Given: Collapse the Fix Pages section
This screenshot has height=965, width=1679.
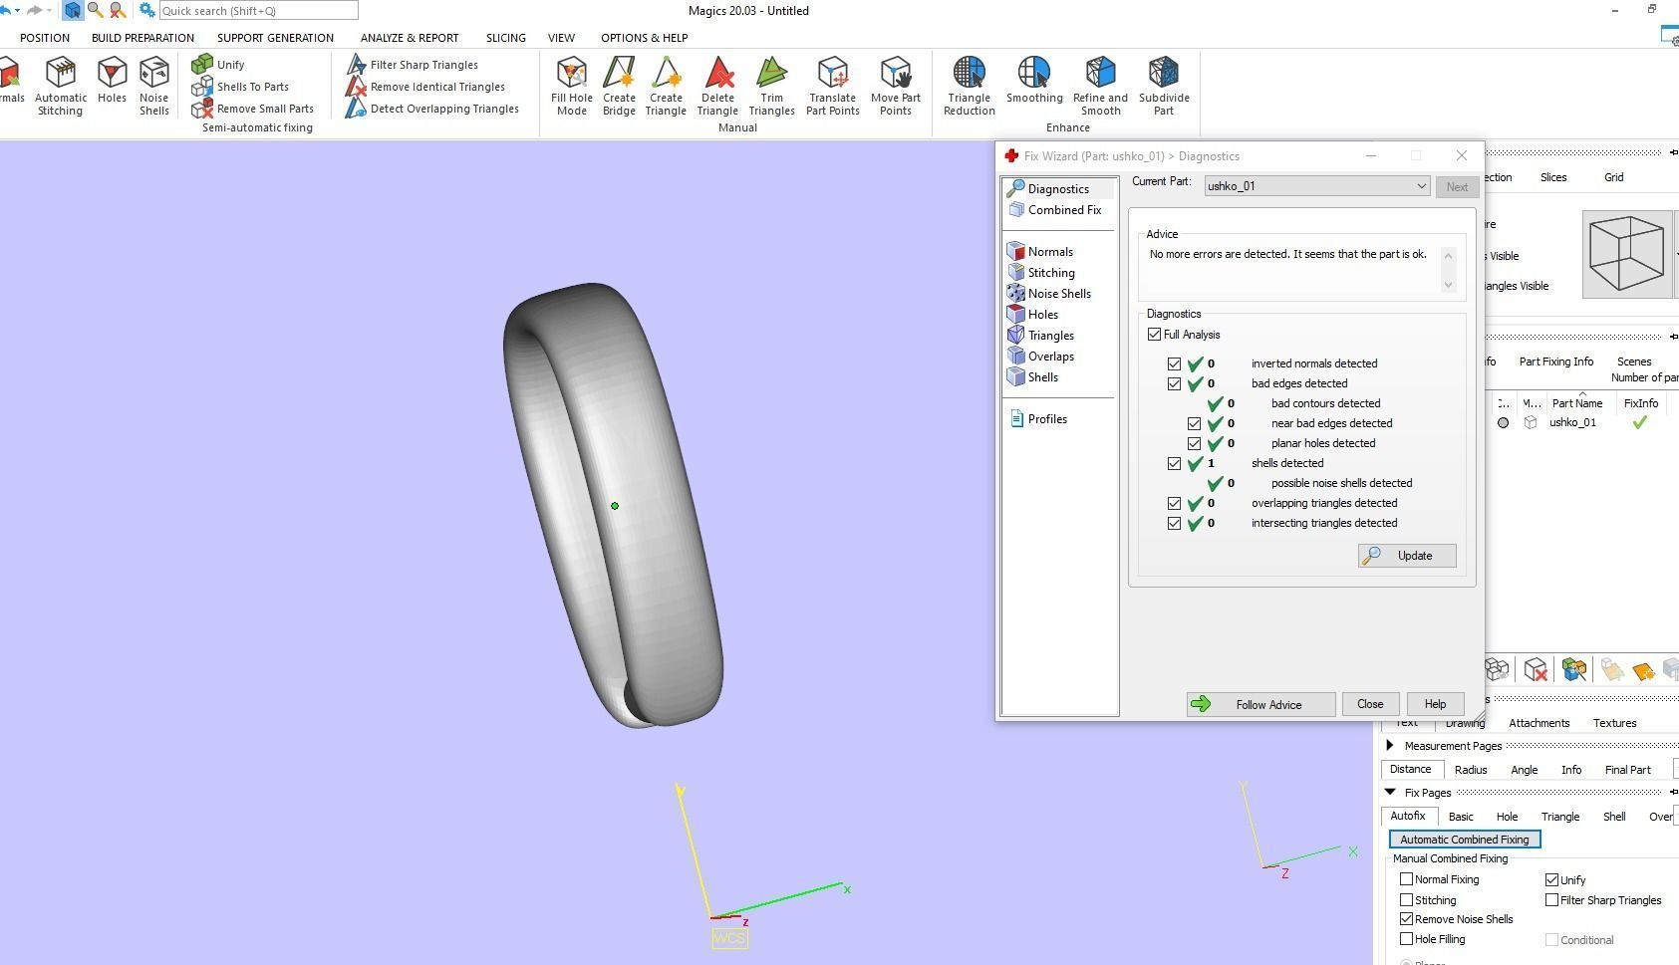Looking at the screenshot, I should click(1390, 793).
